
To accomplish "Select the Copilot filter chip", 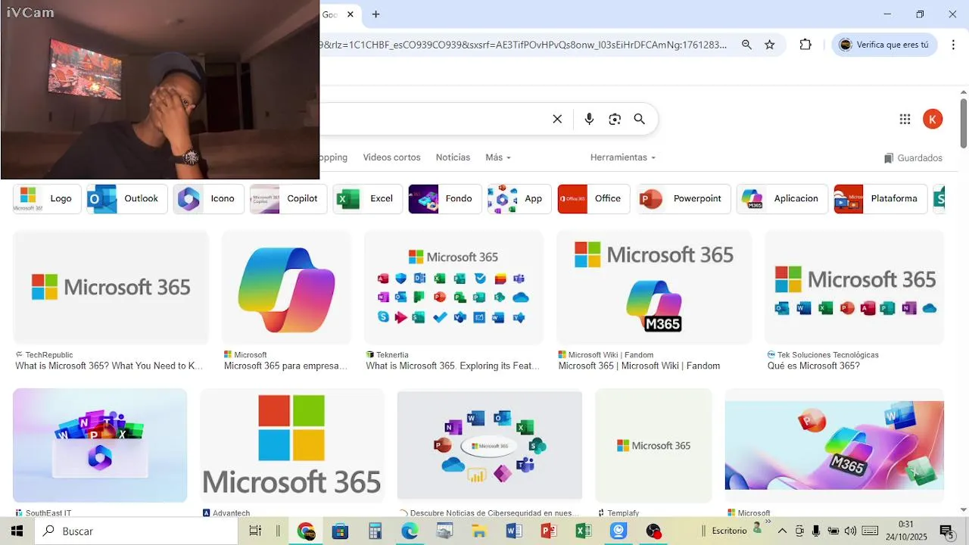I will click(288, 198).
